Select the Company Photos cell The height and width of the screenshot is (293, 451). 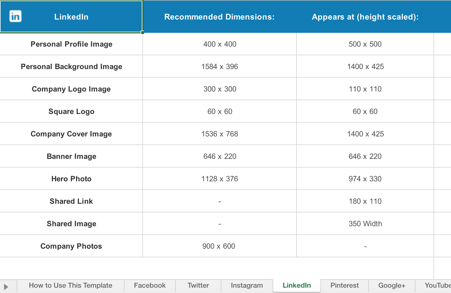coord(71,246)
